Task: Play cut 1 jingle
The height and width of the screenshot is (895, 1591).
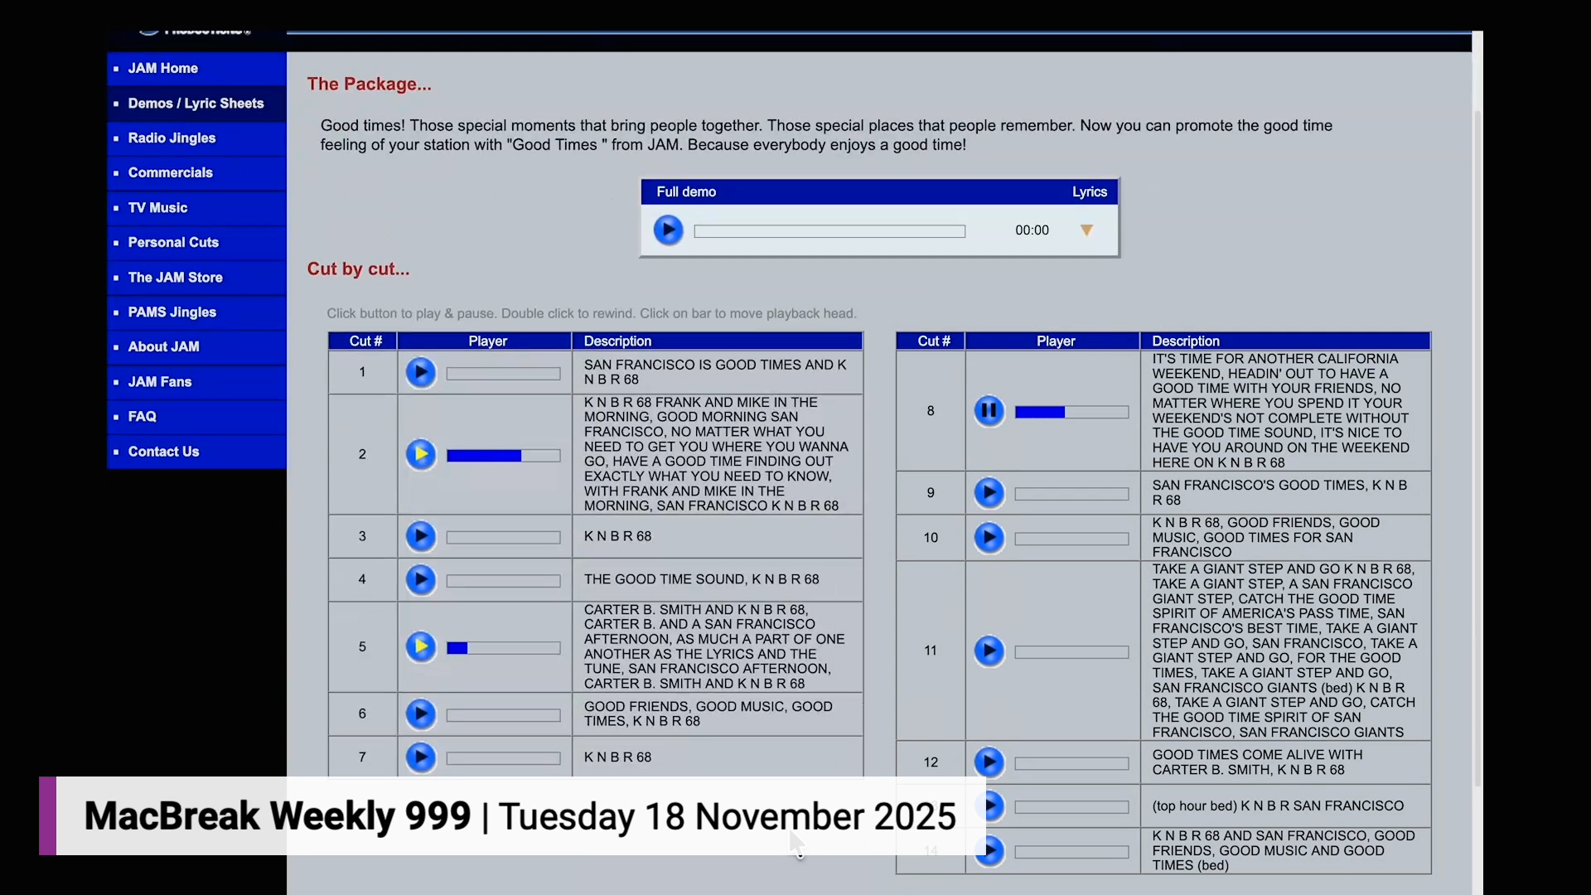Action: tap(421, 373)
